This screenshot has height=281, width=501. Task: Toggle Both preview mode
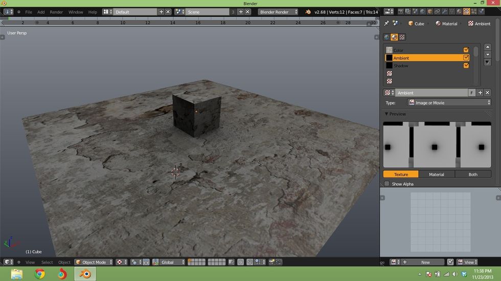473,174
